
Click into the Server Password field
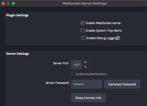(x=87, y=84)
